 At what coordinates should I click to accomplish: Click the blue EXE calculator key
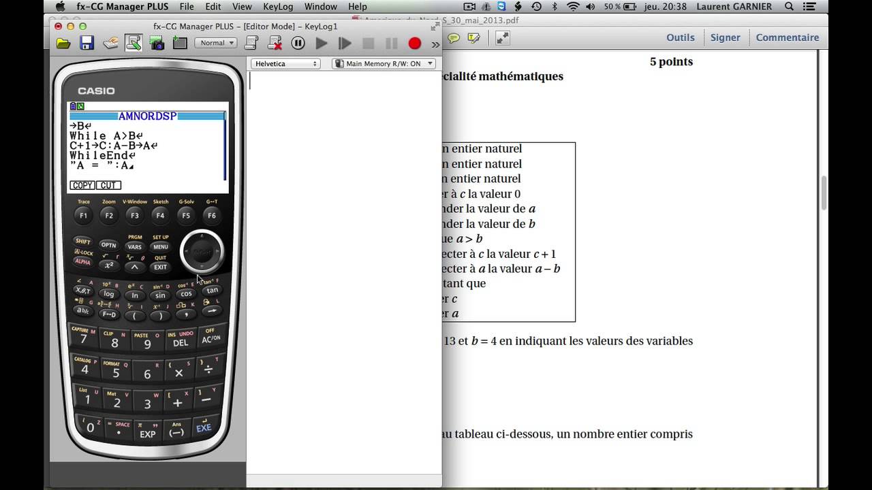pos(204,428)
